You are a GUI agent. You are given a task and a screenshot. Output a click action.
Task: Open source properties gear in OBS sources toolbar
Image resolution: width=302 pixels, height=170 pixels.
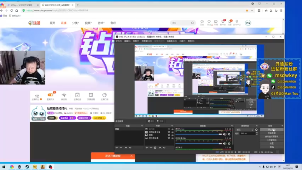tap(155, 148)
